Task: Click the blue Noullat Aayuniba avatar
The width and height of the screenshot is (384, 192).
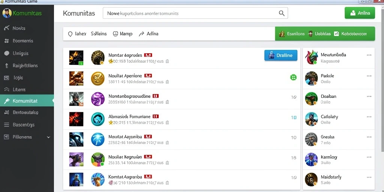Action: (98, 139)
